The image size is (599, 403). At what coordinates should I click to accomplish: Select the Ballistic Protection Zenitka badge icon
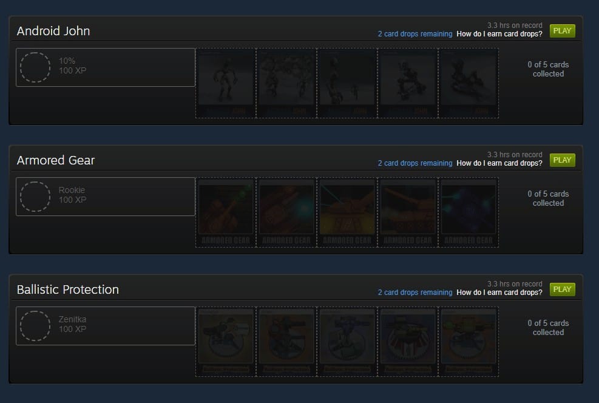(35, 326)
